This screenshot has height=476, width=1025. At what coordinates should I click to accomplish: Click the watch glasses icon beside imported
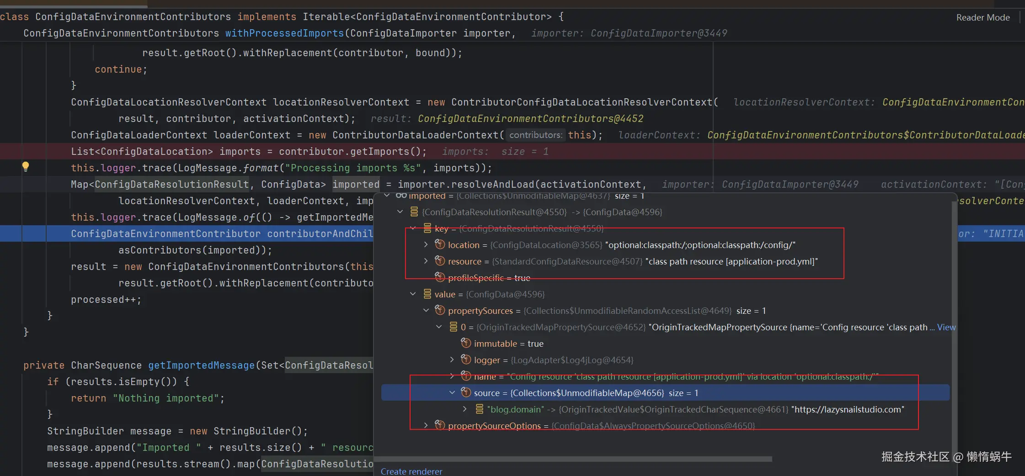tap(401, 196)
